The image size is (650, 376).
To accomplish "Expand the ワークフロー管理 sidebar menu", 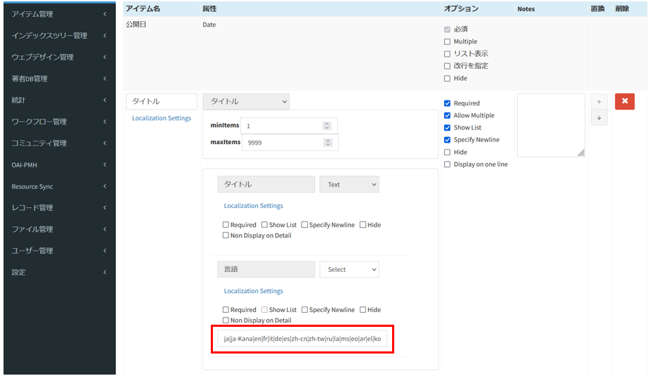I will coord(58,122).
